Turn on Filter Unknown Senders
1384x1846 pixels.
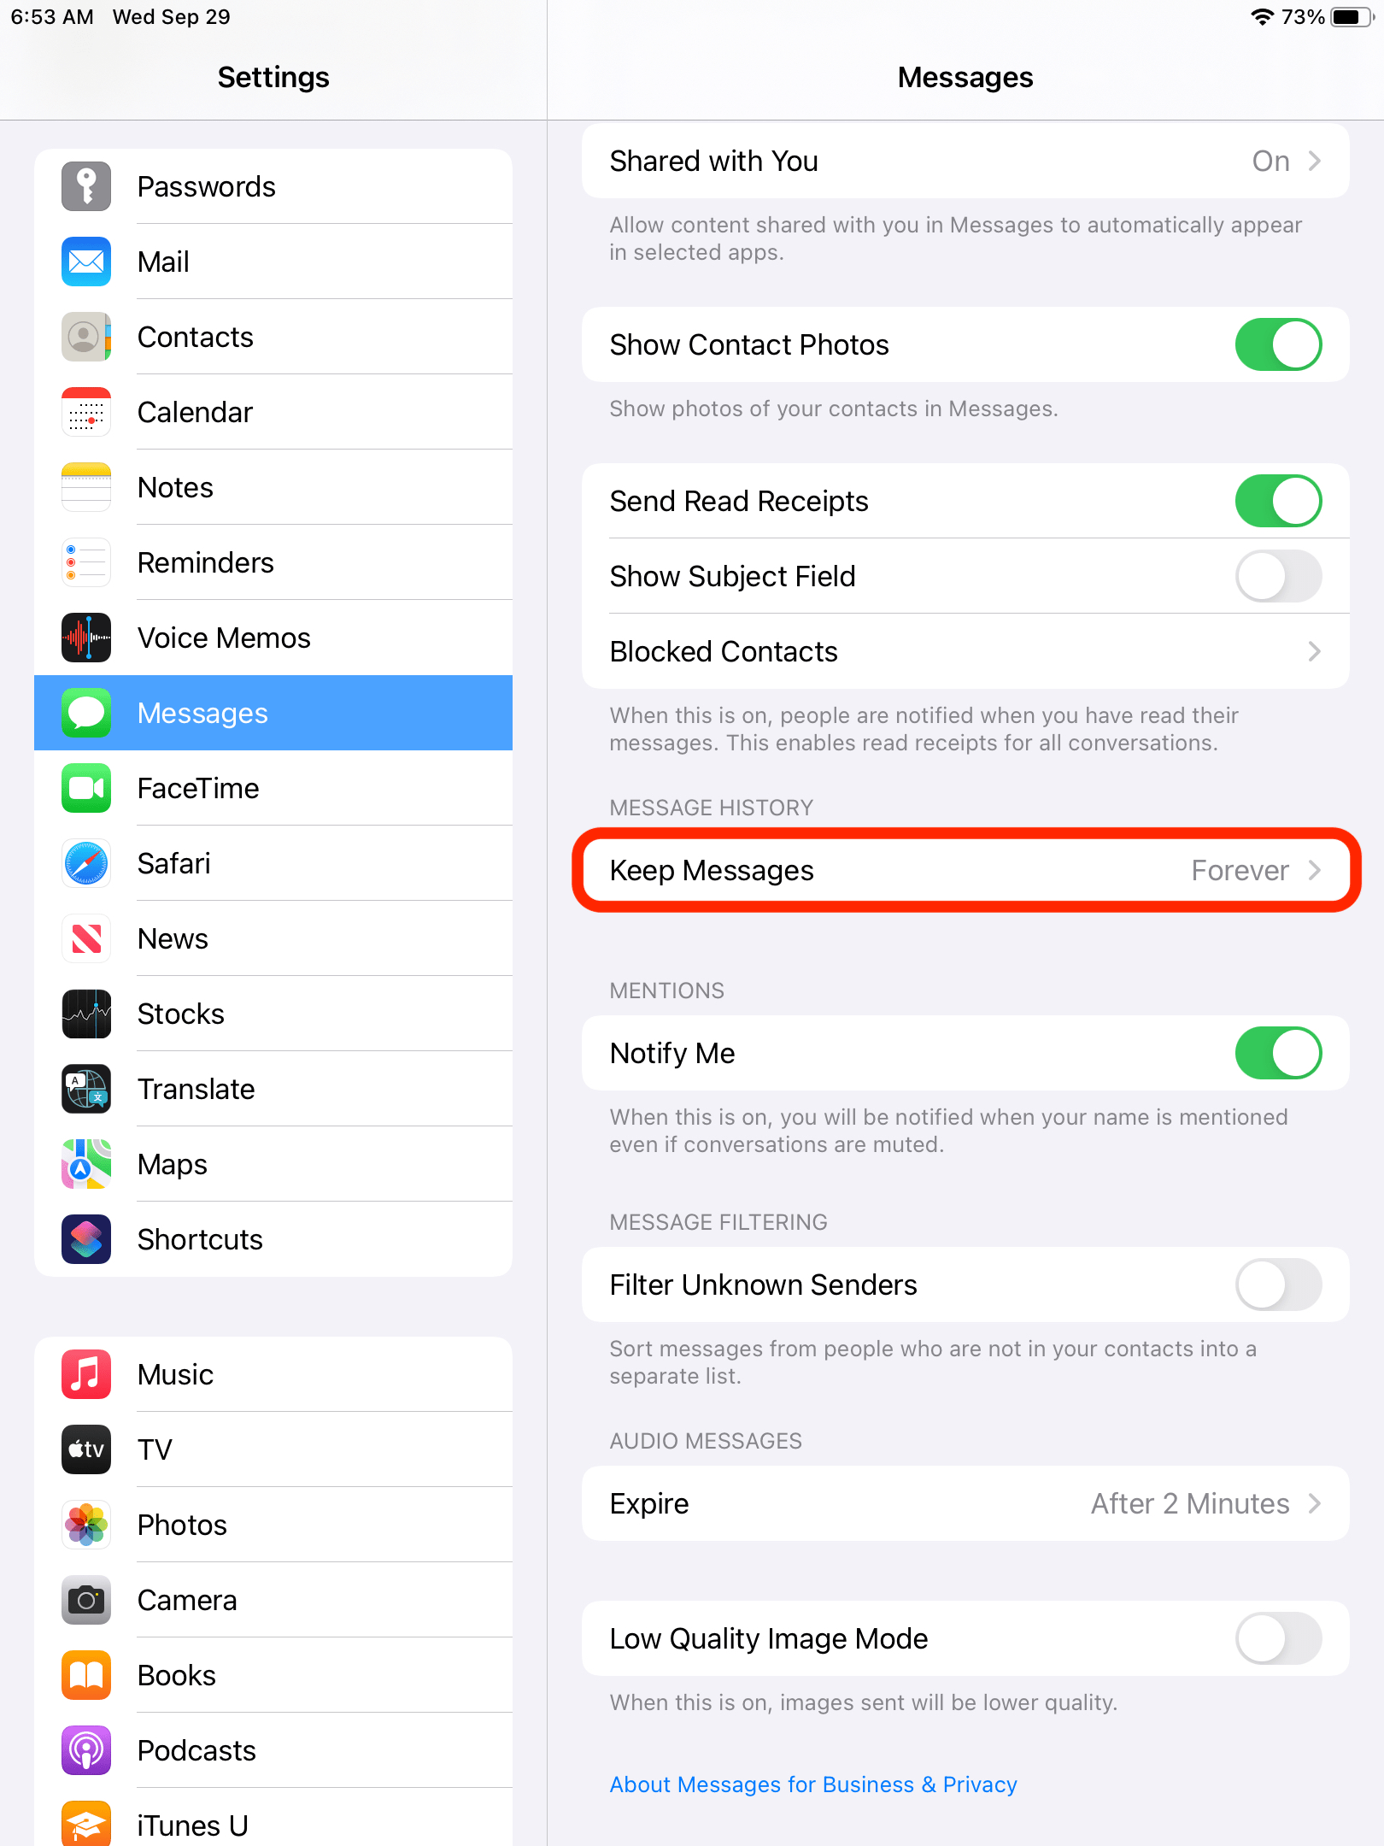point(1278,1285)
